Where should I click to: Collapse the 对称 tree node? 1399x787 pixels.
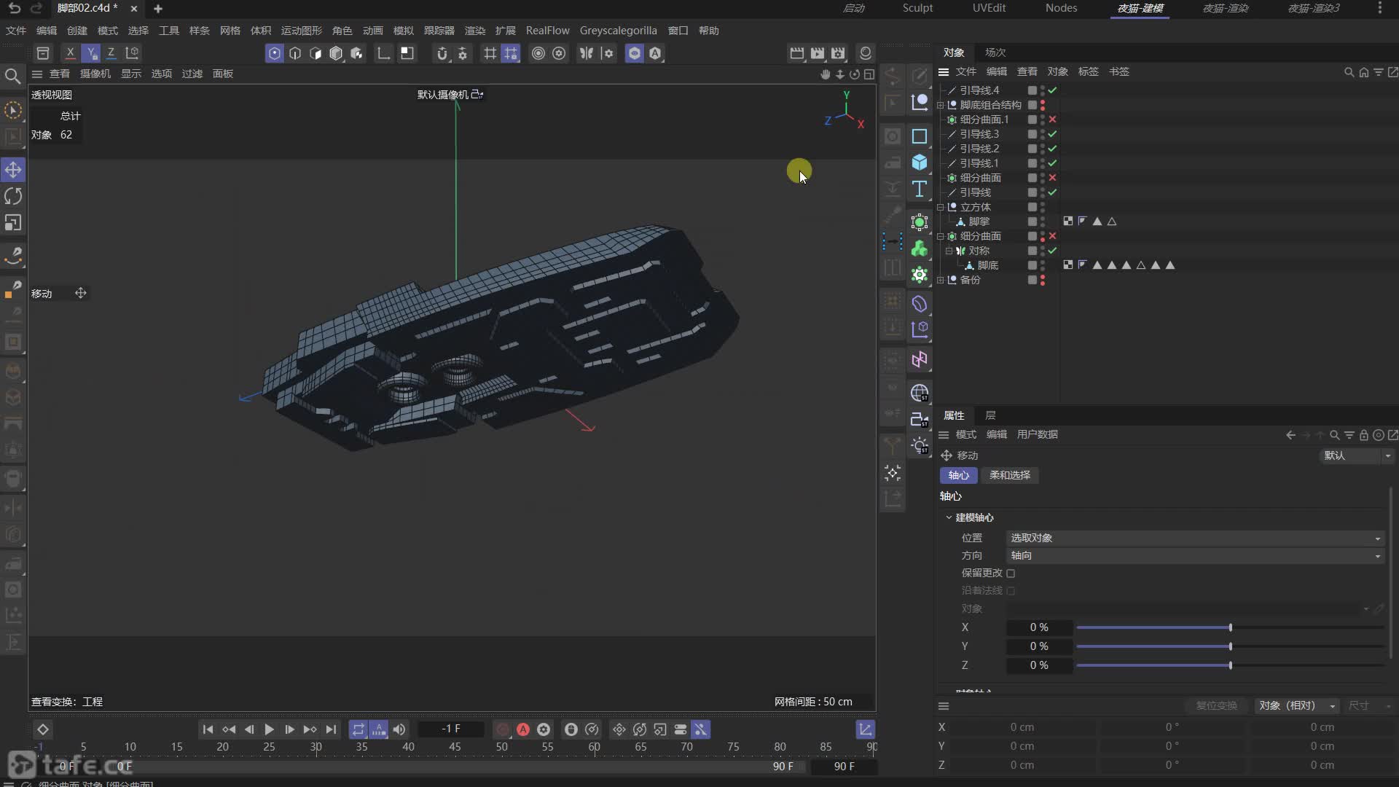(949, 251)
